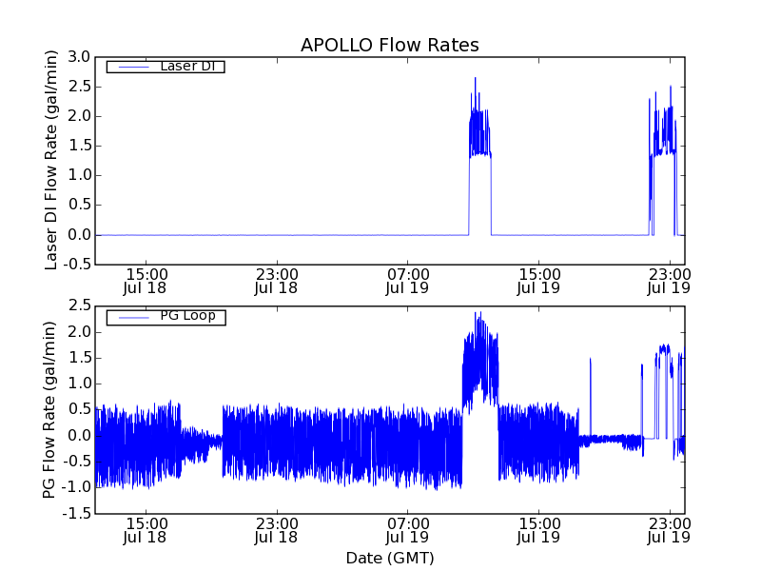Click "23:00 Jul 18" under the Laser DI plot

tap(276, 281)
